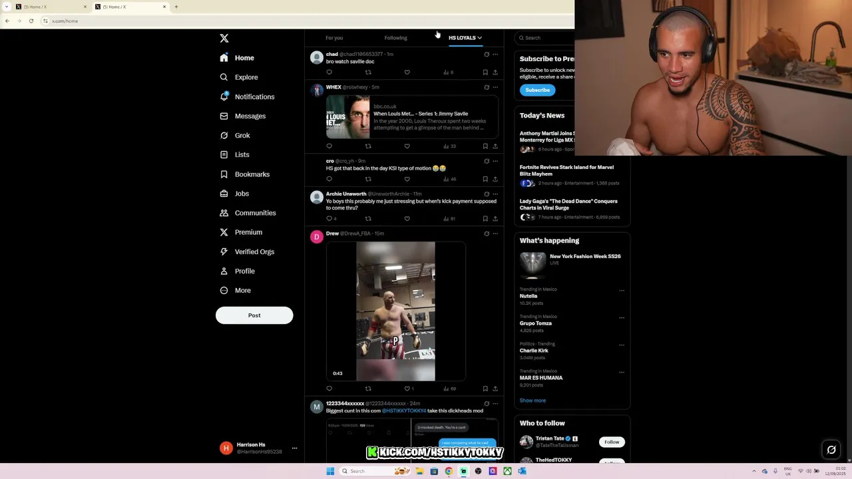
Task: Open more options on chad's tweet
Action: tap(495, 55)
